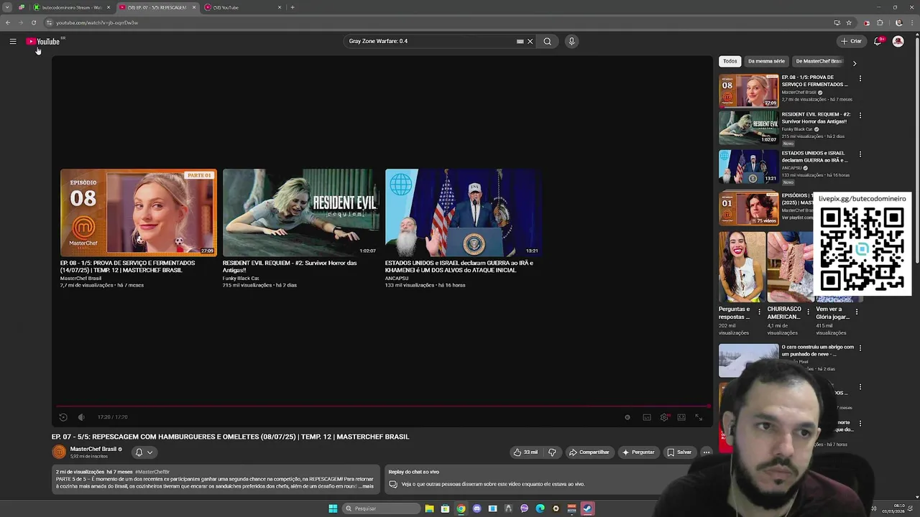Screen dimensions: 920x517
Task: Click the search field containing Gray Zone Warfare
Action: [431, 42]
